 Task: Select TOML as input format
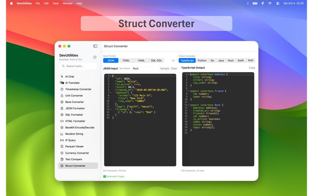click(126, 60)
